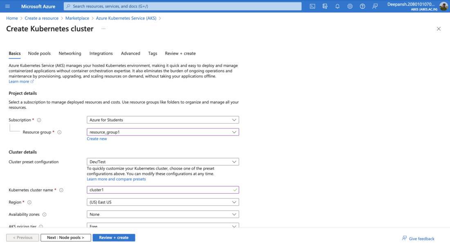Screen dimensions: 450x248
Task: Switch to the Integrations tab
Action: tap(101, 53)
